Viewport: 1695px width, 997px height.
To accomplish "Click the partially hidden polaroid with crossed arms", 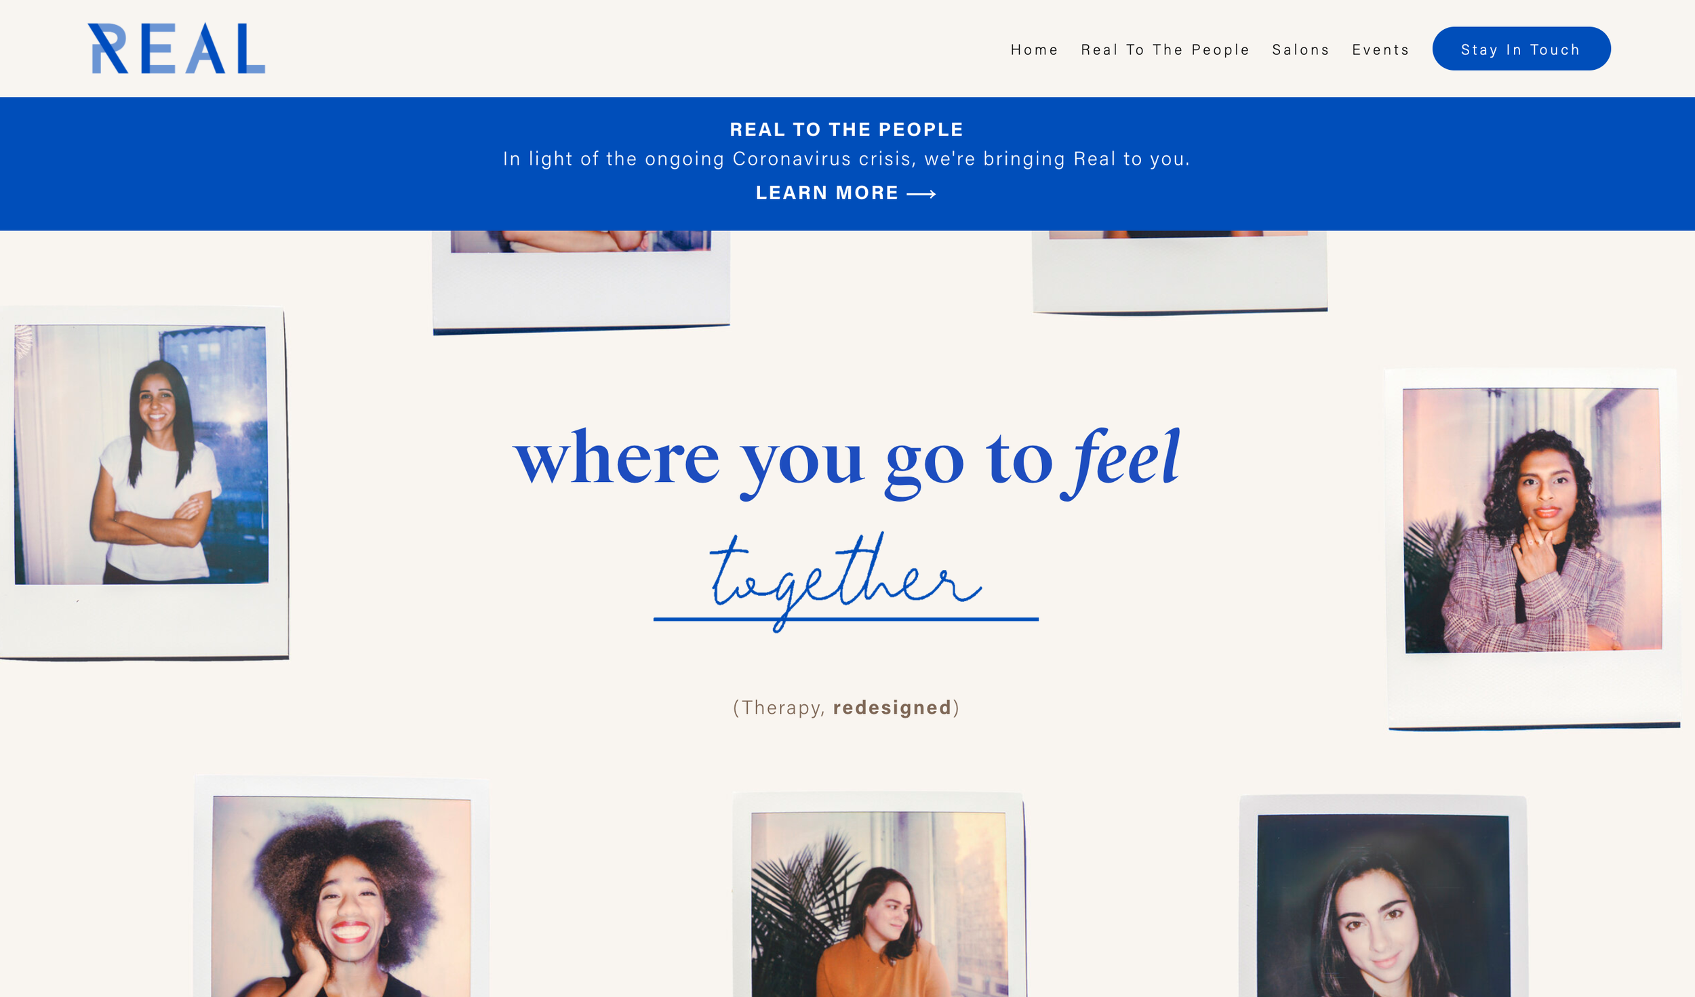I will pos(581,282).
